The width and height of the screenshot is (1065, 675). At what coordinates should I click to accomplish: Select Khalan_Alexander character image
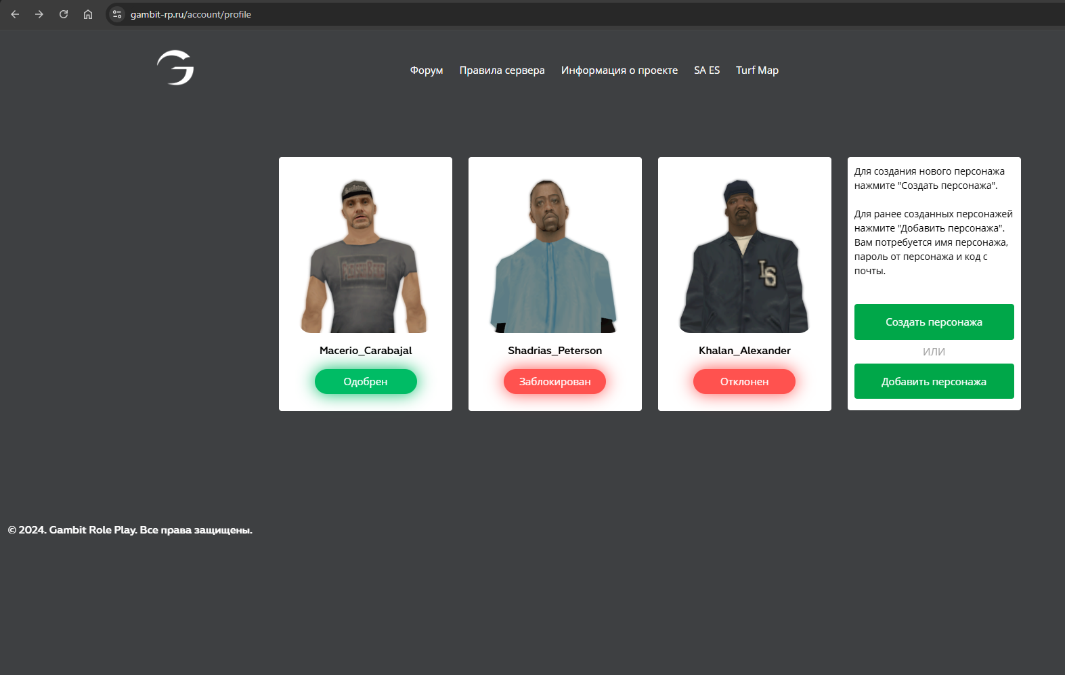744,257
